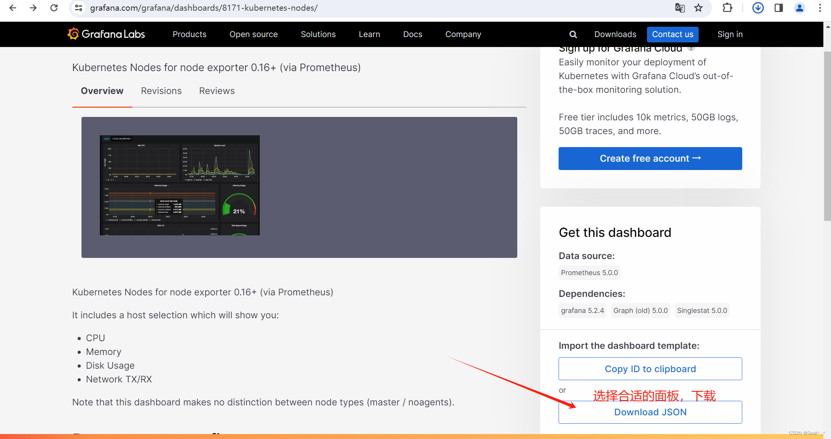Click the Sign in text link
831x439 pixels.
[730, 34]
